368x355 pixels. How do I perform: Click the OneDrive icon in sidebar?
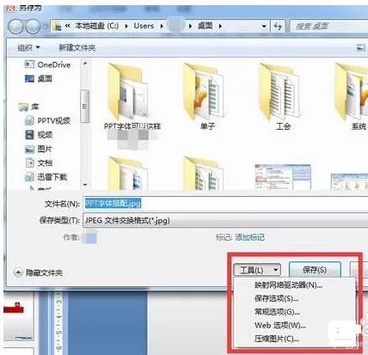[x=29, y=64]
